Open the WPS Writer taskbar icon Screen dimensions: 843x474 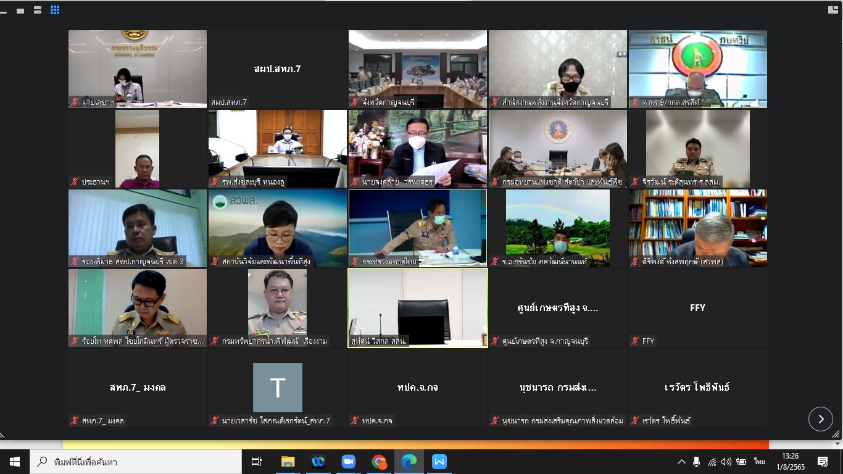coord(439,462)
